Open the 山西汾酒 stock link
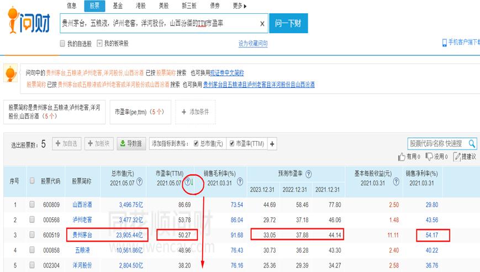The height and width of the screenshot is (272, 480). 82,205
